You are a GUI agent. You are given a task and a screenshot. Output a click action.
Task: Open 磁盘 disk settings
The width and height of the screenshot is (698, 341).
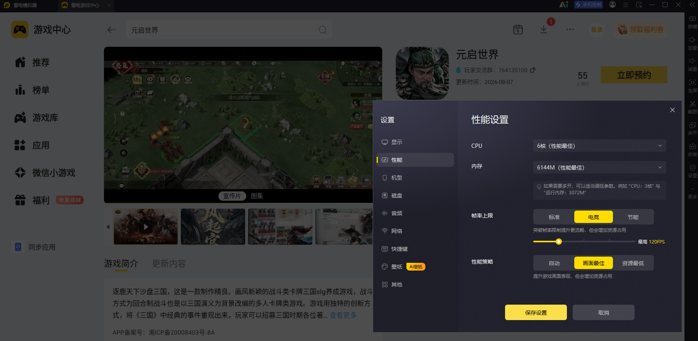click(415, 195)
